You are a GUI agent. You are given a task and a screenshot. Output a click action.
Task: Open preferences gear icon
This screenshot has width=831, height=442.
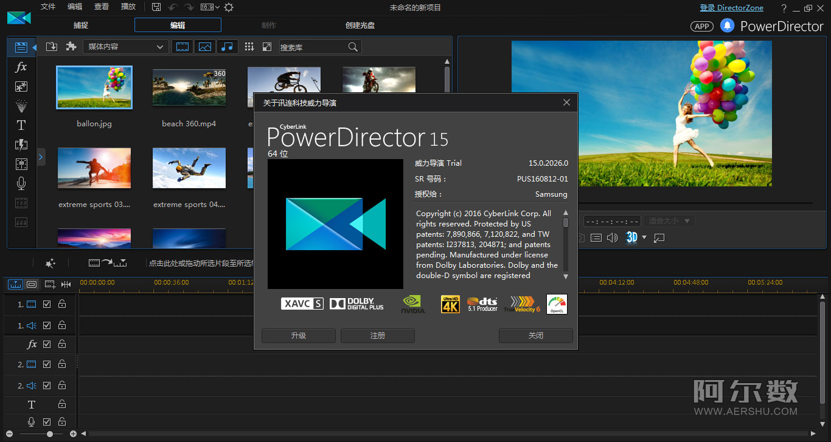coord(229,7)
